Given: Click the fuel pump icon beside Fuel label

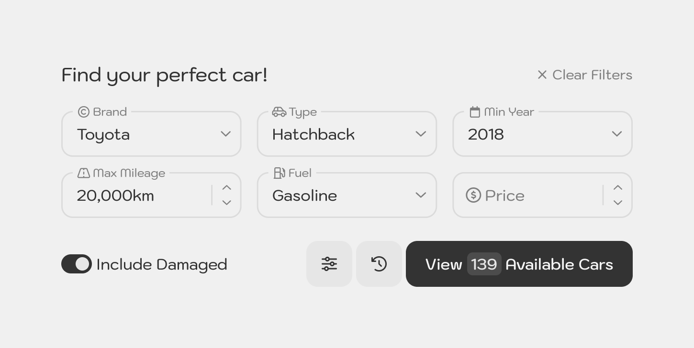Looking at the screenshot, I should click(x=279, y=173).
